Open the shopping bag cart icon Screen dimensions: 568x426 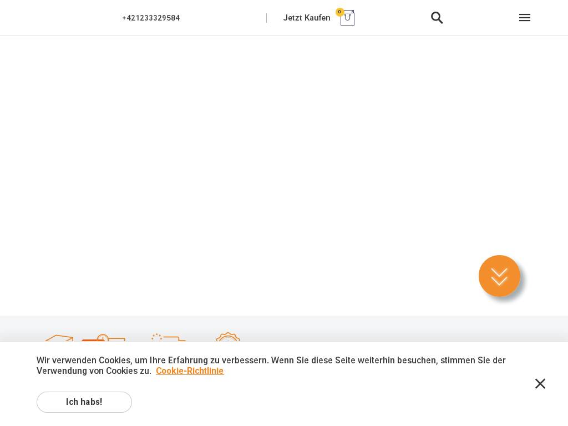coord(347,19)
